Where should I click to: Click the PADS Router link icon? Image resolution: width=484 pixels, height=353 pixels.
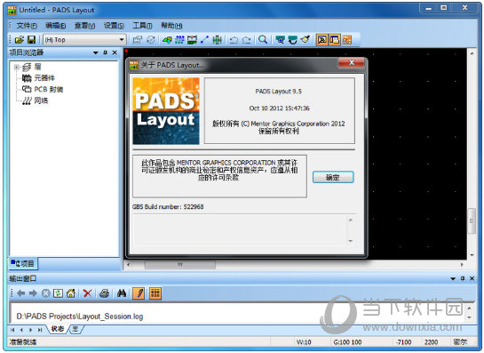(x=347, y=39)
